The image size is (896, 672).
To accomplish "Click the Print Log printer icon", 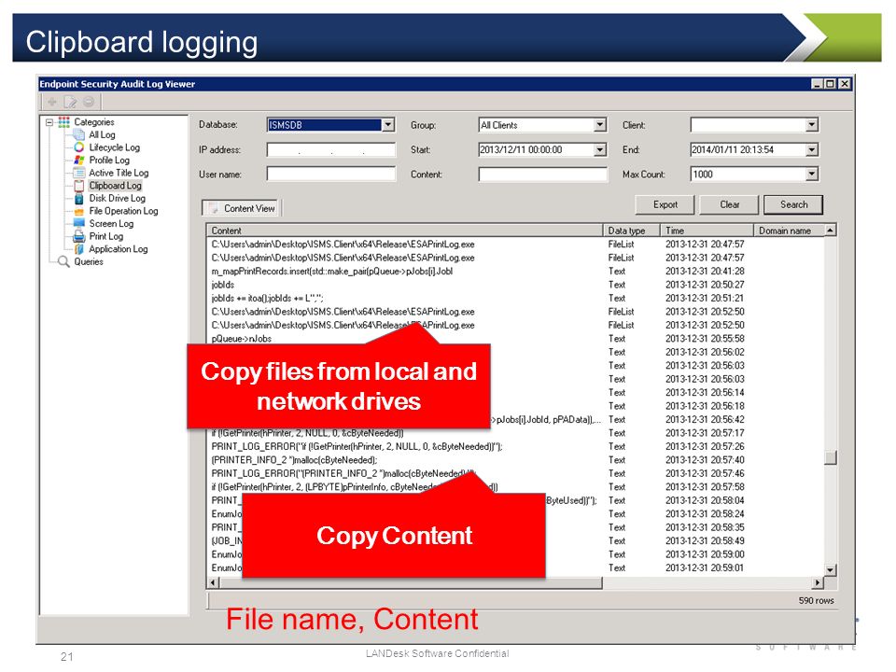I will [x=78, y=236].
